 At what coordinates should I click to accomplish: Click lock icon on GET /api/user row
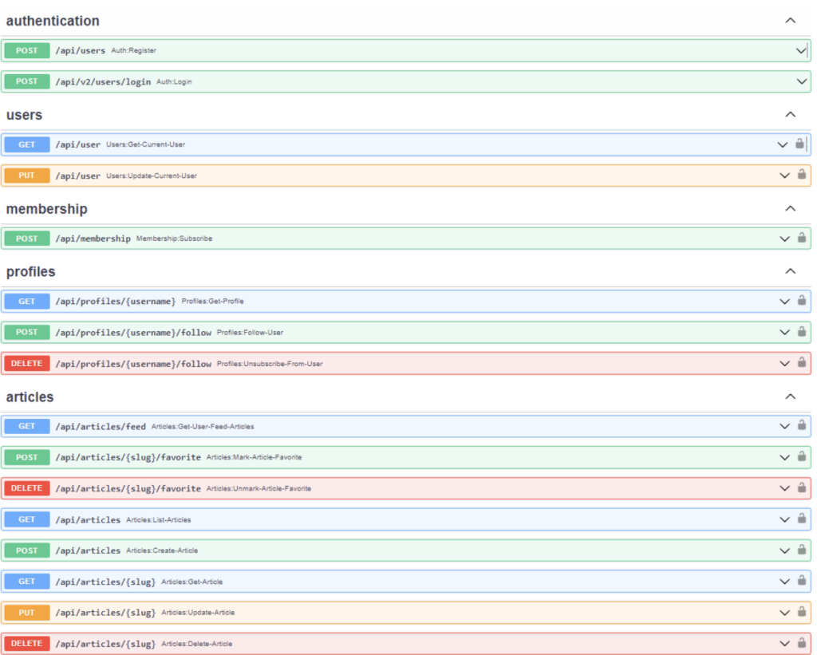point(799,144)
